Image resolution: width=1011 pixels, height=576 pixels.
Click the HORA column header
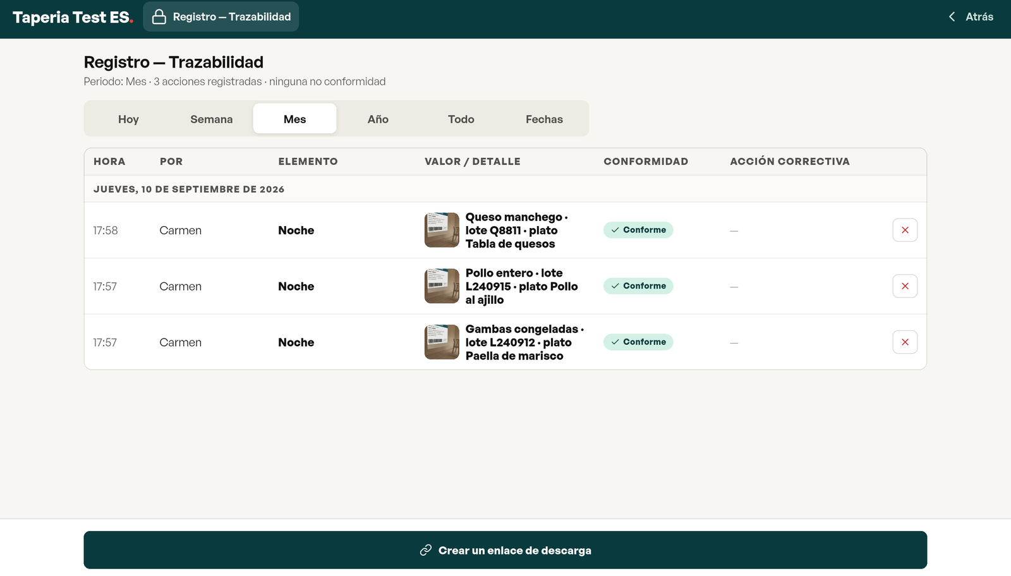click(x=109, y=162)
